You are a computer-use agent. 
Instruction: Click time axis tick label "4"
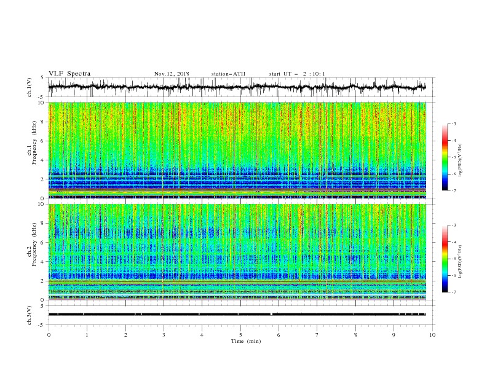[x=202, y=335]
